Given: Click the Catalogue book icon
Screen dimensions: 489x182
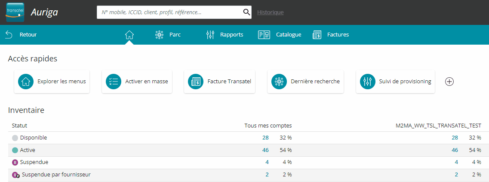Looking at the screenshot, I should [x=264, y=34].
